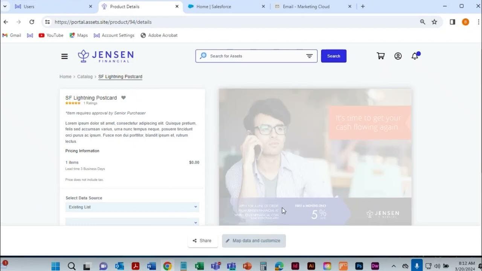Toggle Chrome's side panel icon

[452, 22]
